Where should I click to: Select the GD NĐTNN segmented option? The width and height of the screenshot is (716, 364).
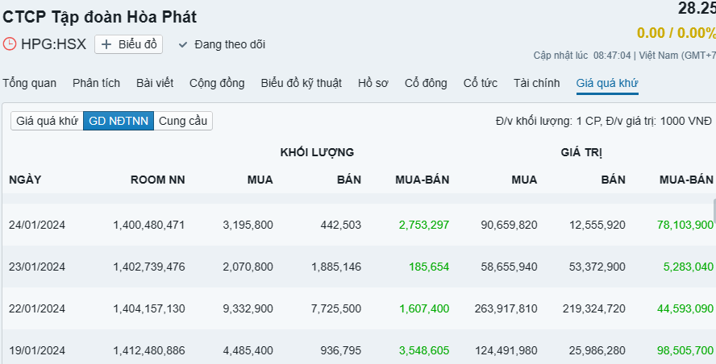tap(119, 121)
